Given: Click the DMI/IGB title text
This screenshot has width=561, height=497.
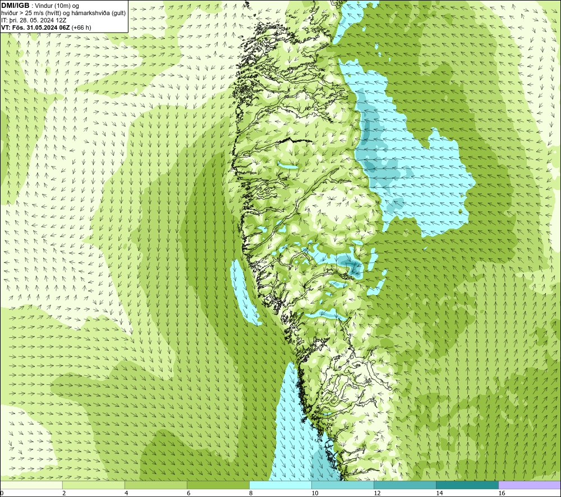Looking at the screenshot, I should click(x=15, y=6).
